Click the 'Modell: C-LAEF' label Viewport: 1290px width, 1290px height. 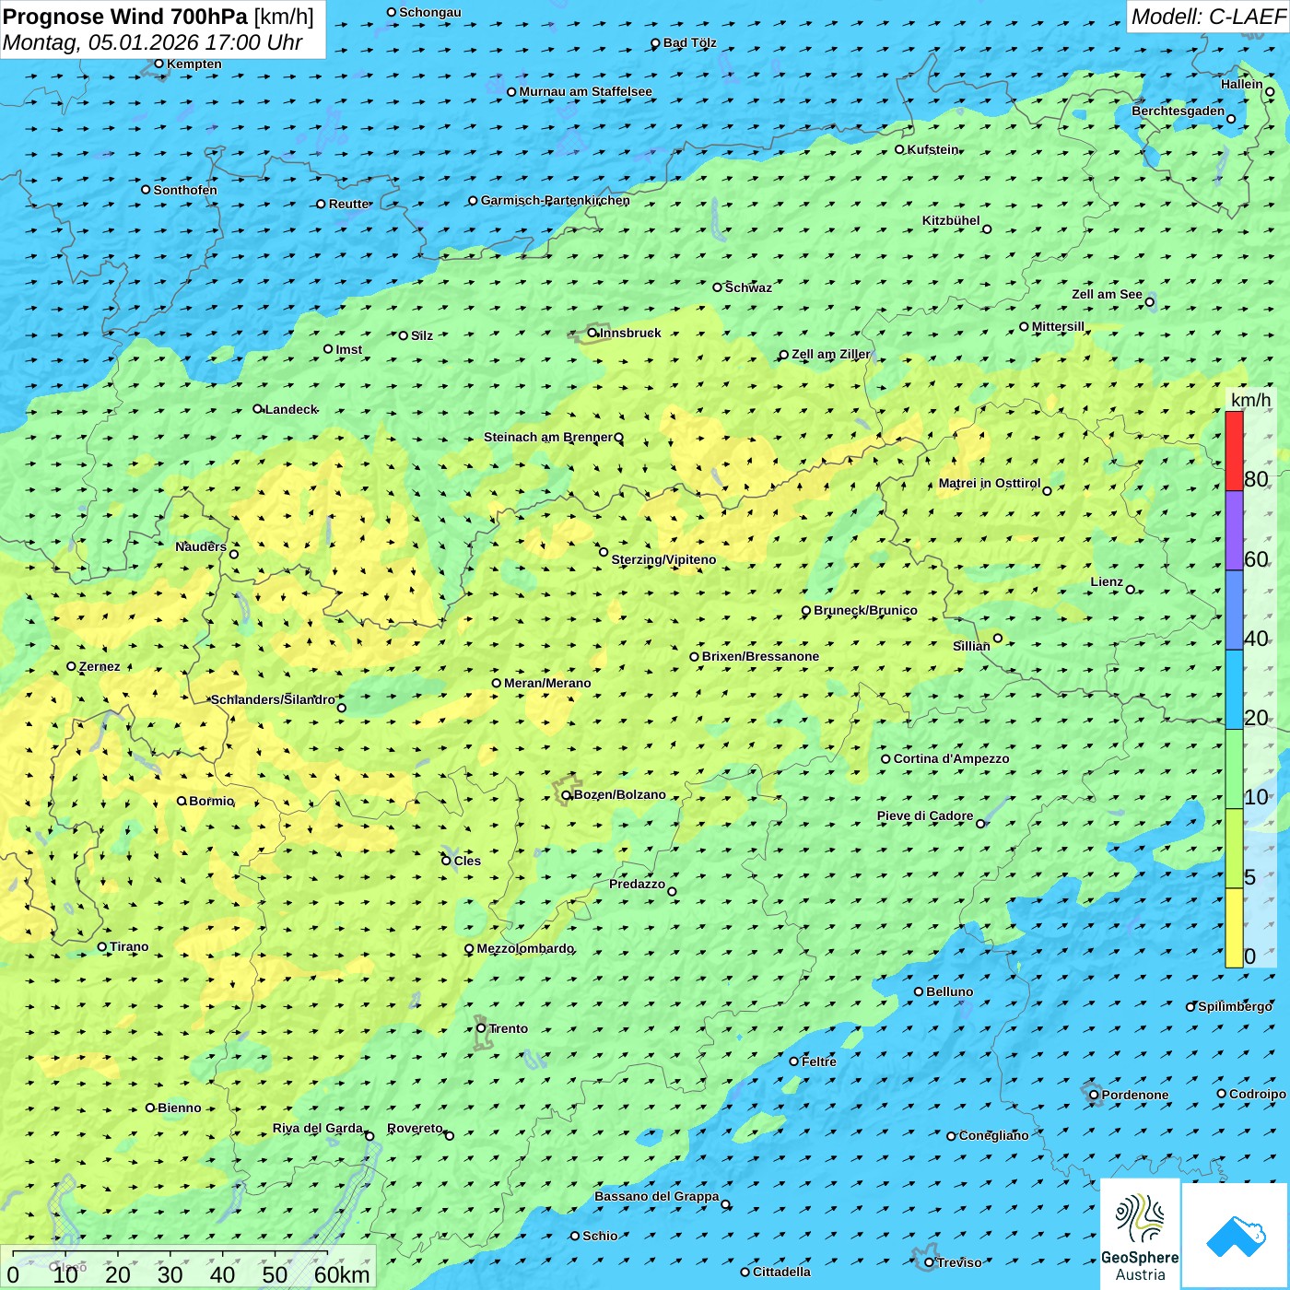click(x=1207, y=17)
